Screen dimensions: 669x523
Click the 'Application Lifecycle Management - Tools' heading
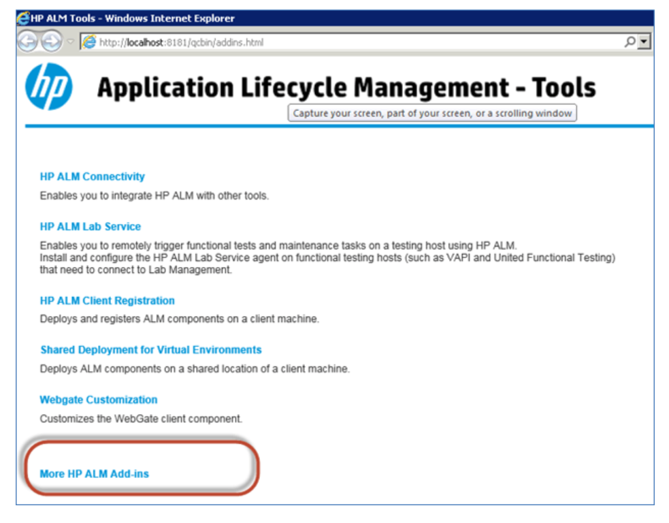(346, 88)
